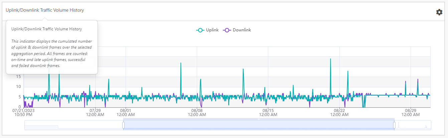Click the unselected zoom bar area right of selection
This screenshot has width=448, height=138.
[x=413, y=125]
